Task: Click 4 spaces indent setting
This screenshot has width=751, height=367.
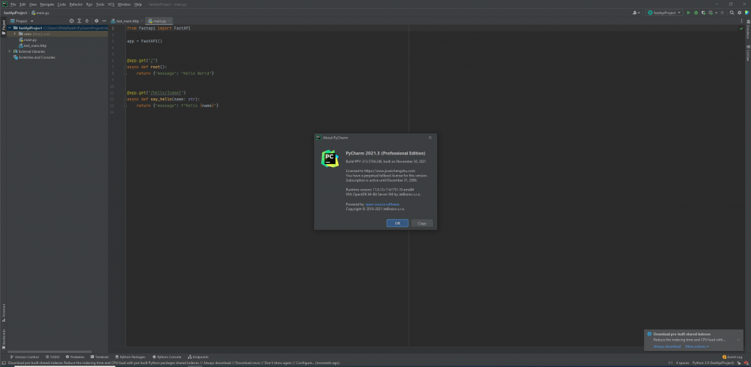Action: click(x=681, y=363)
